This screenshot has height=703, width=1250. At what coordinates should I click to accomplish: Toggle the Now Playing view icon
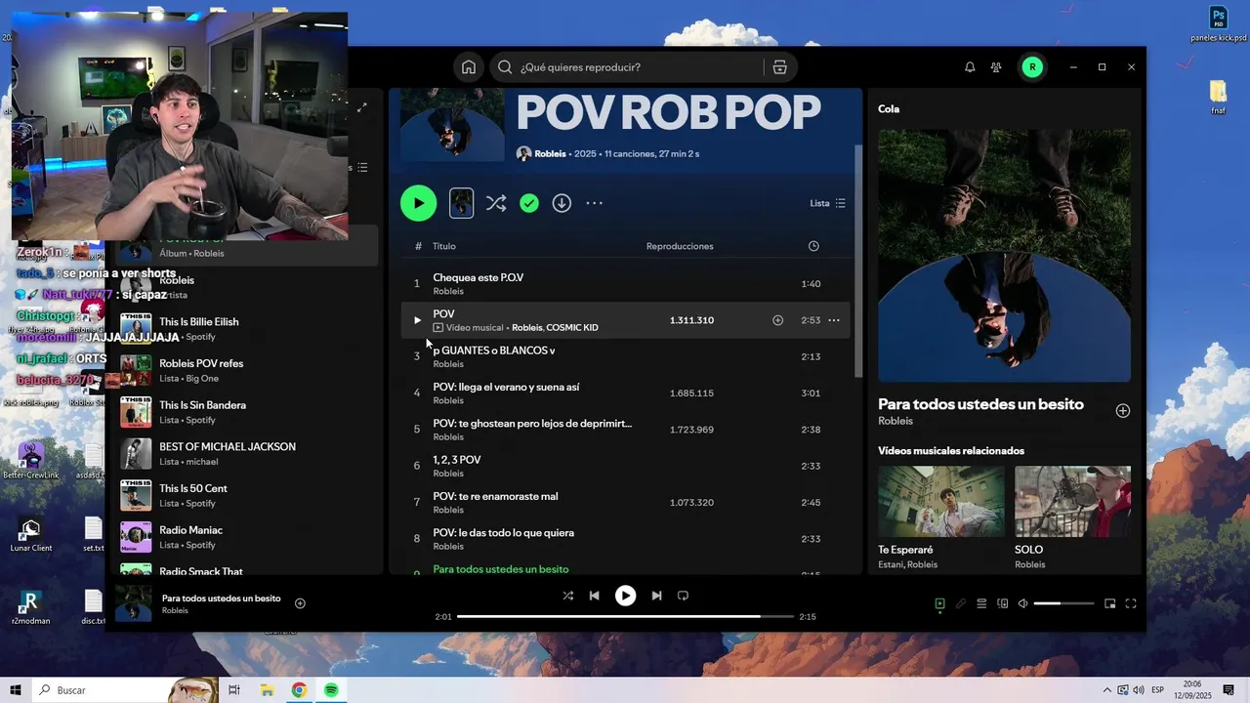coord(939,603)
